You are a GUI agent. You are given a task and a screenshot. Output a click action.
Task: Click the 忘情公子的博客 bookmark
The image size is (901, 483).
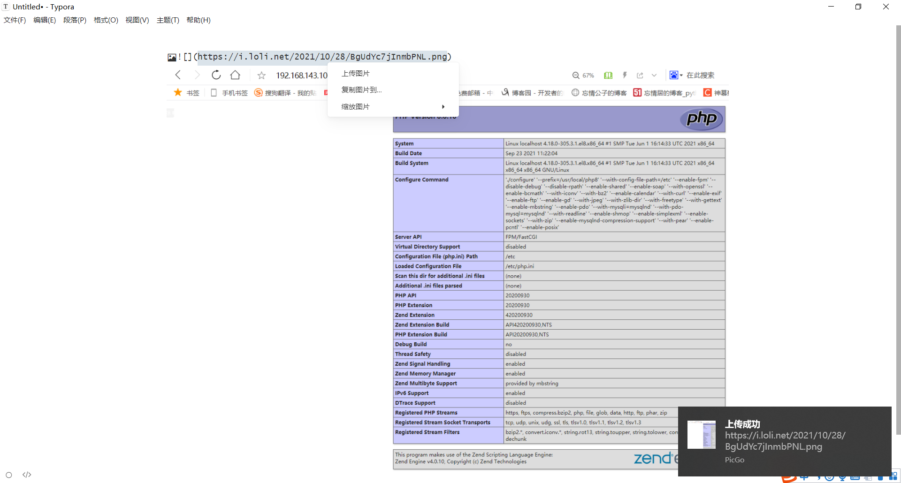(x=599, y=93)
